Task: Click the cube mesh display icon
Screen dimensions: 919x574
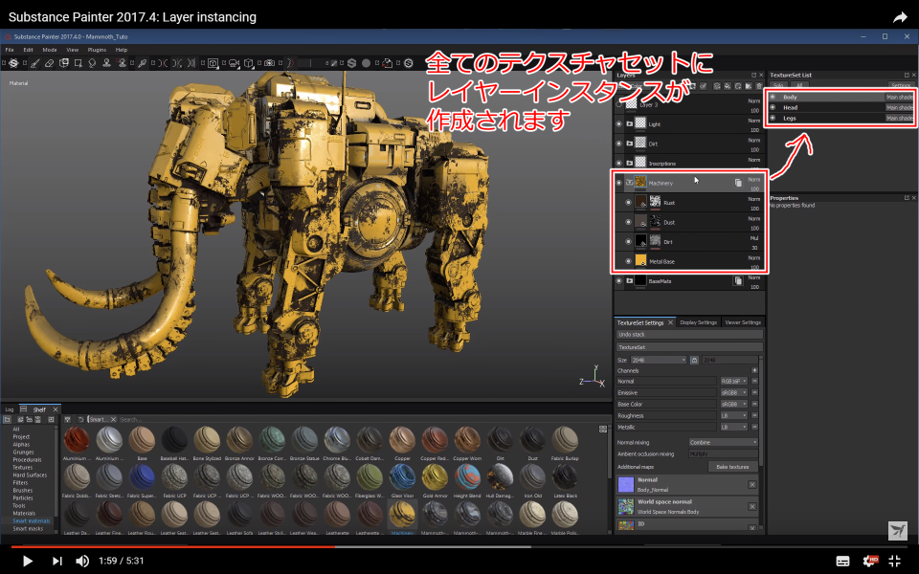Action: [x=249, y=63]
